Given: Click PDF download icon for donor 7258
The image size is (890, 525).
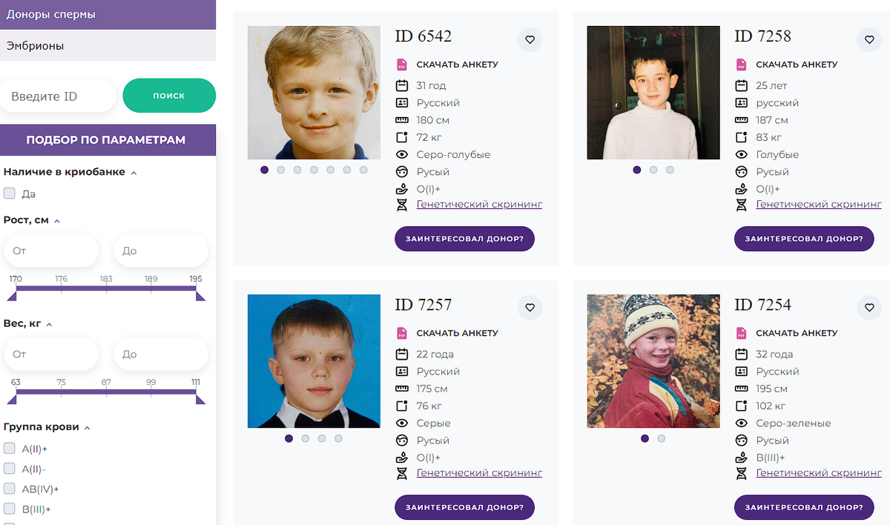Looking at the screenshot, I should pyautogui.click(x=742, y=65).
